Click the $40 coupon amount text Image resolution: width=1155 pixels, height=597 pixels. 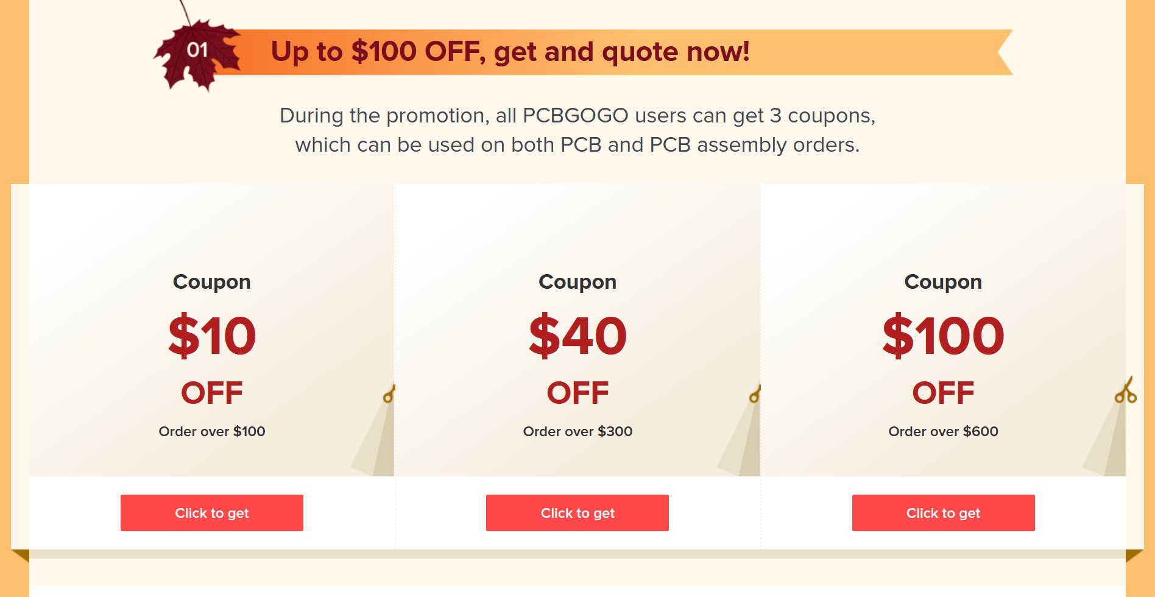click(x=577, y=336)
